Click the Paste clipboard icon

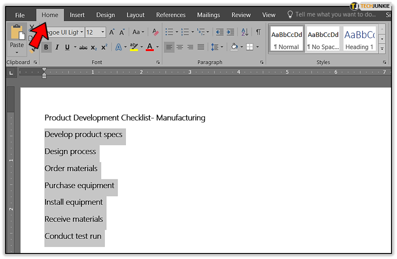coord(17,32)
